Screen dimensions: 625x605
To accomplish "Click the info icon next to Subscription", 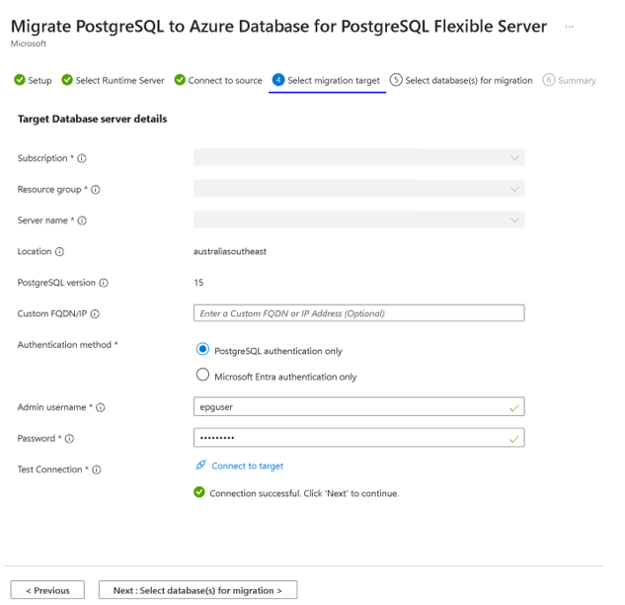I will click(82, 158).
